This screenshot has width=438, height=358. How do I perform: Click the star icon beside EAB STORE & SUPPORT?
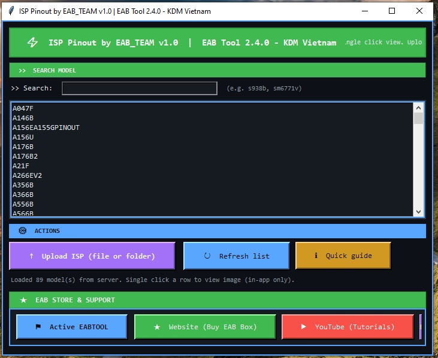pyautogui.click(x=23, y=300)
